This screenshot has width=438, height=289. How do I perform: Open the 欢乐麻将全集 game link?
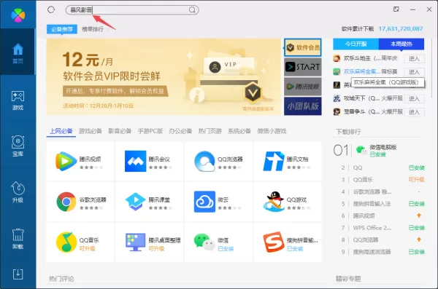pyautogui.click(x=362, y=71)
